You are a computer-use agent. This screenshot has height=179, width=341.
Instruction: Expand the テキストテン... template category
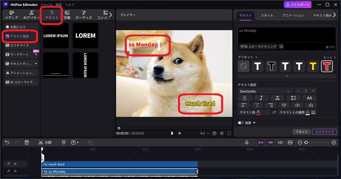coord(36,64)
